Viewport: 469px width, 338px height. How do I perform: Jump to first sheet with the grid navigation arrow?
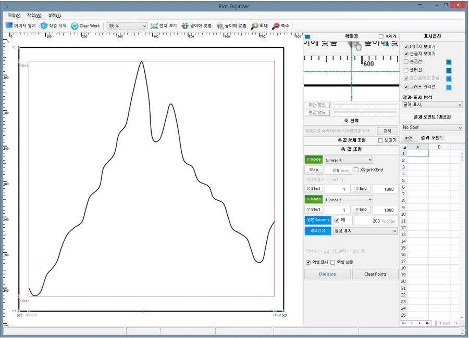pyautogui.click(x=404, y=323)
